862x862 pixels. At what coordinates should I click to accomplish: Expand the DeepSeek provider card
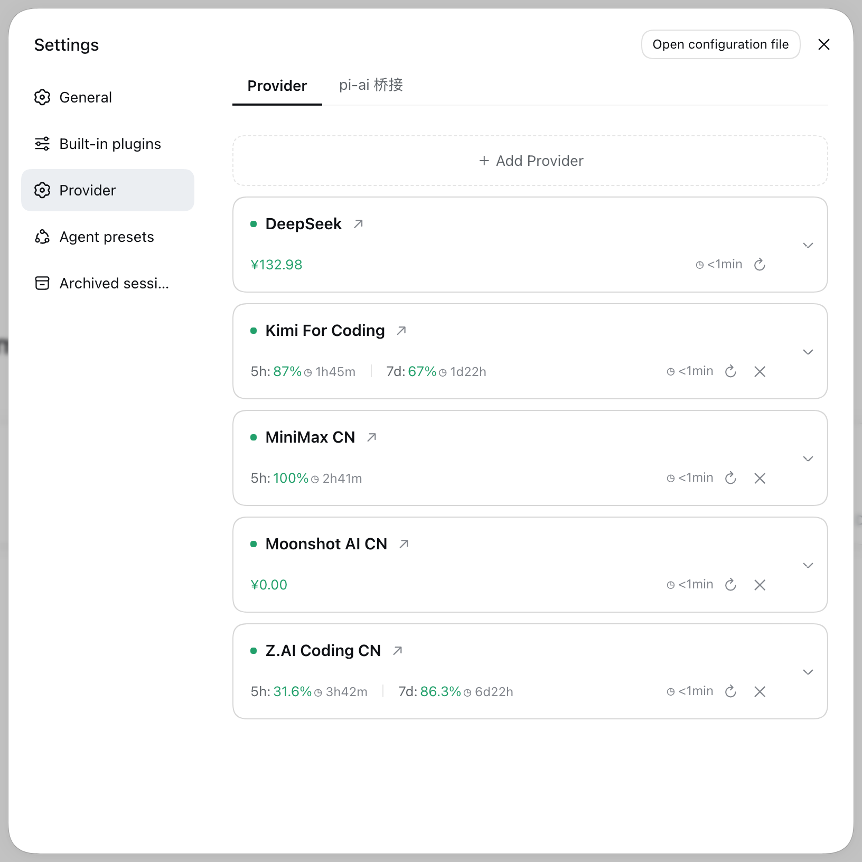coord(808,245)
